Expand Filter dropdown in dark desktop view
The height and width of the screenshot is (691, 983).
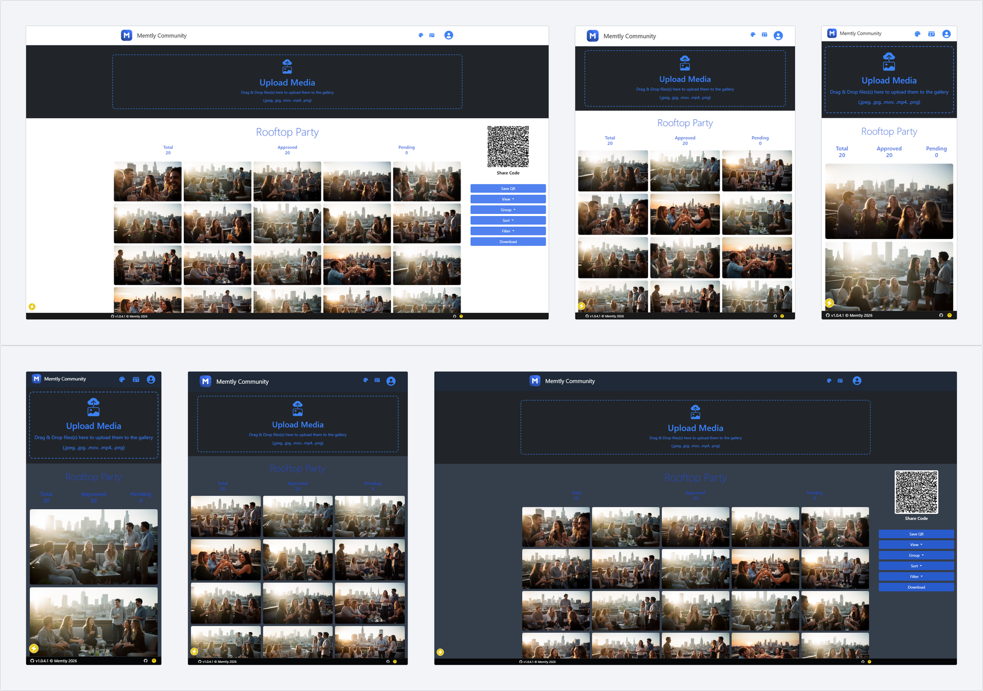(x=916, y=576)
